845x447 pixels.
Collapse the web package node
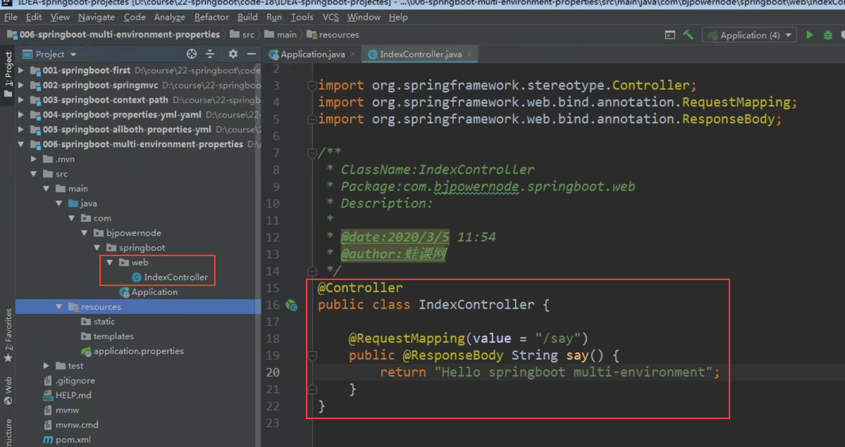tap(110, 262)
